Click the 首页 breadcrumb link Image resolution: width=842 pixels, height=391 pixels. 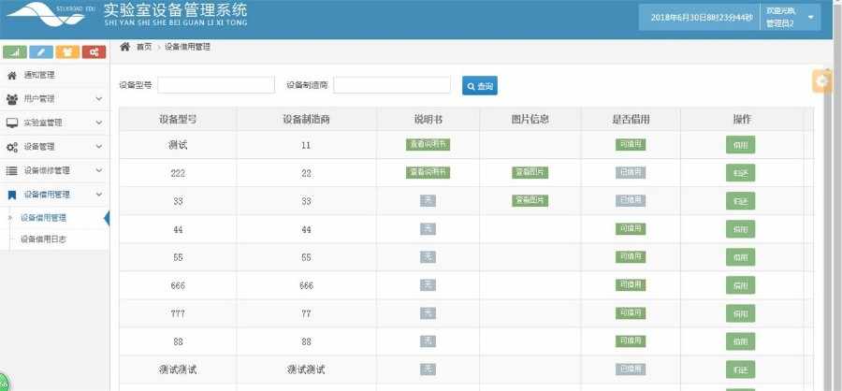144,48
